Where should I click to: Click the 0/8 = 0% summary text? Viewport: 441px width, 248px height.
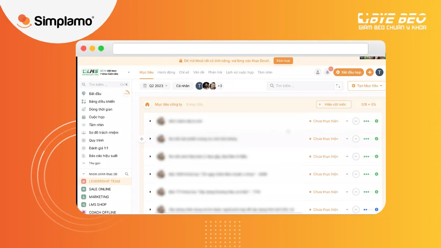[369, 104]
